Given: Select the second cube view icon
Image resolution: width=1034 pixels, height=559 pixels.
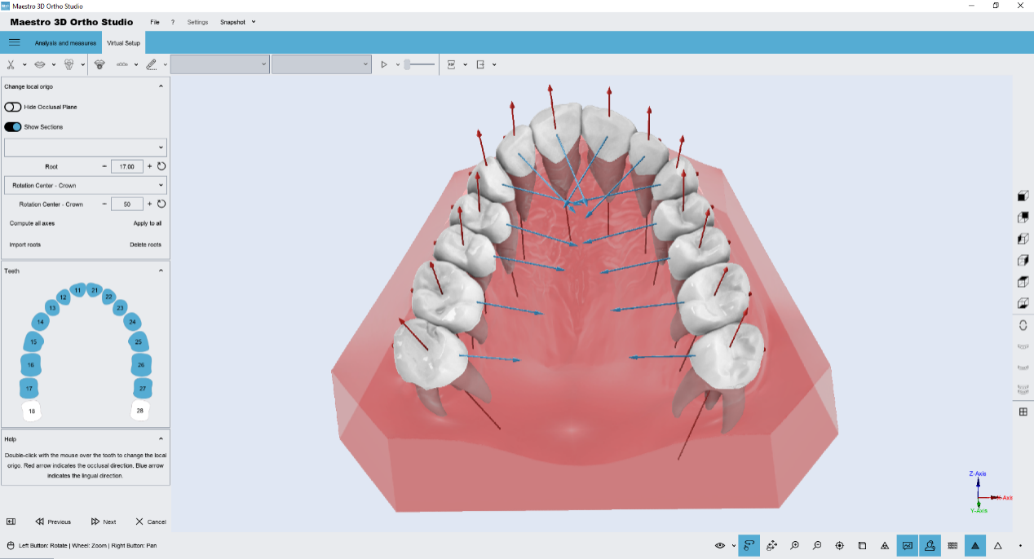Looking at the screenshot, I should pos(1023,217).
